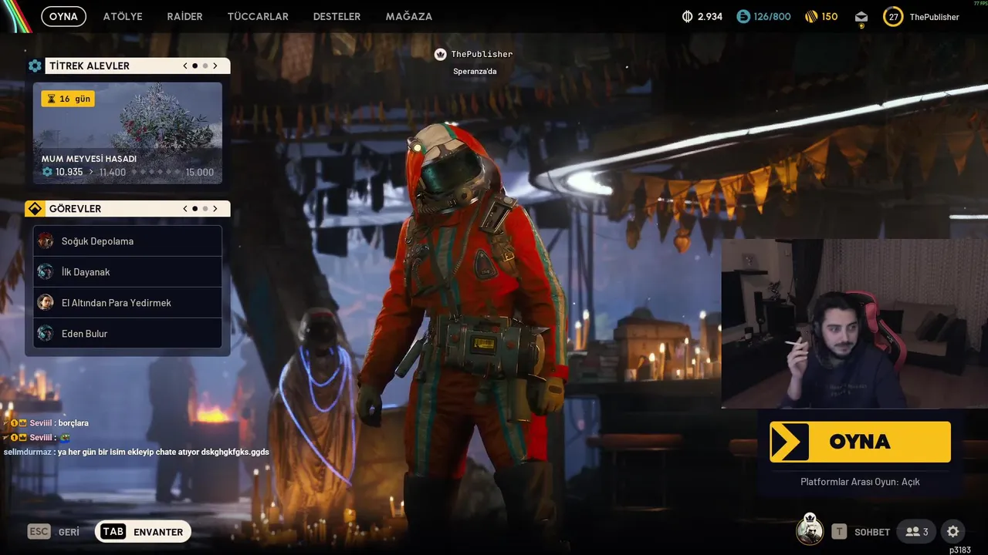Click the Seviiii : borçlara chat message

(x=46, y=423)
